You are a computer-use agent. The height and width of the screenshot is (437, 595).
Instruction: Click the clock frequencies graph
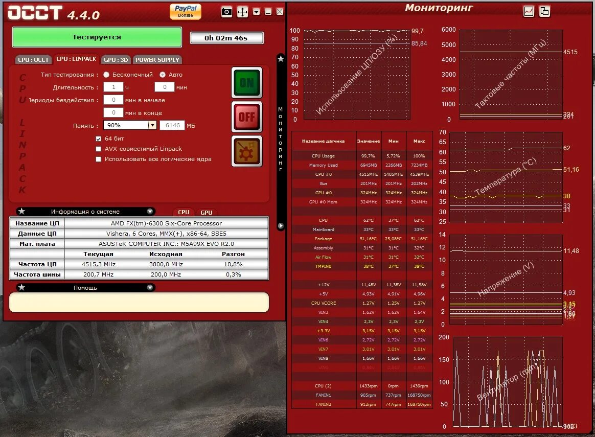pos(511,75)
